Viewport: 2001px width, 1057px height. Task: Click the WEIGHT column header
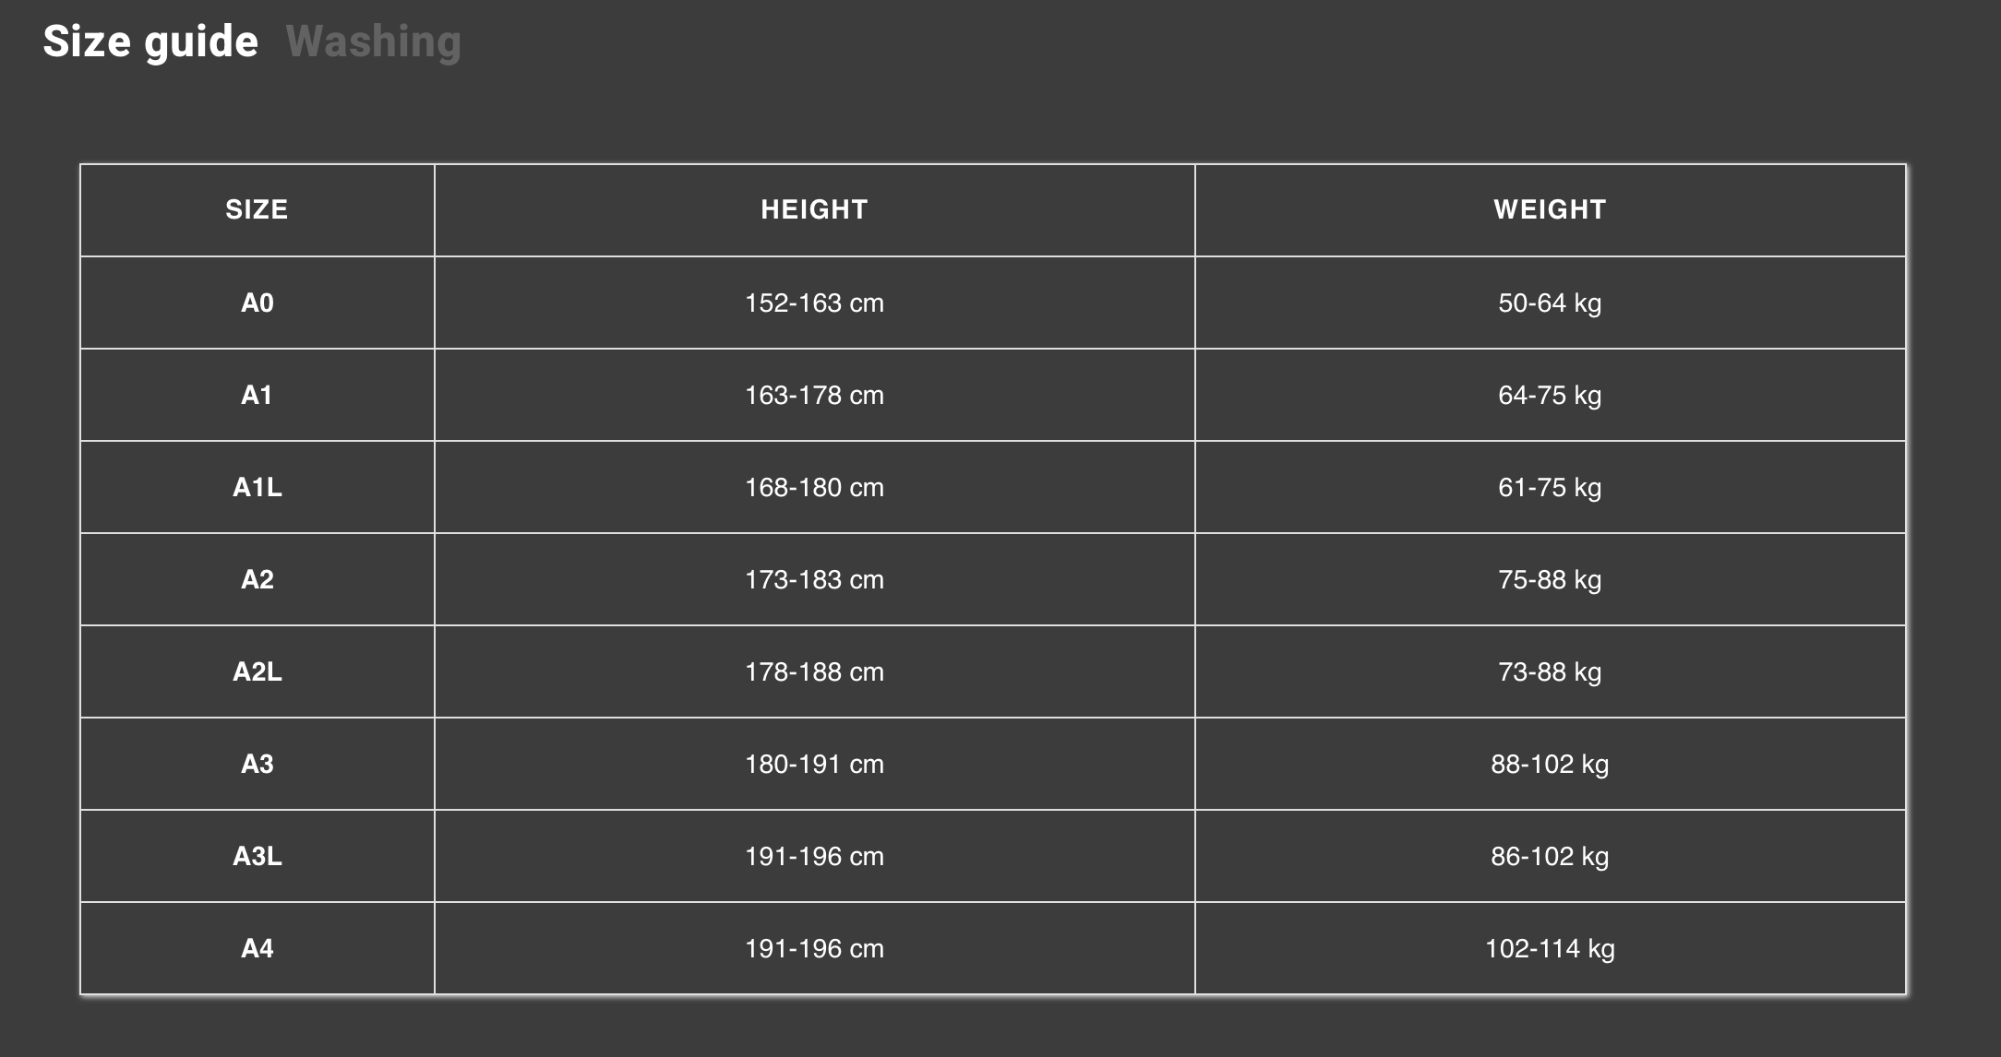1551,210
